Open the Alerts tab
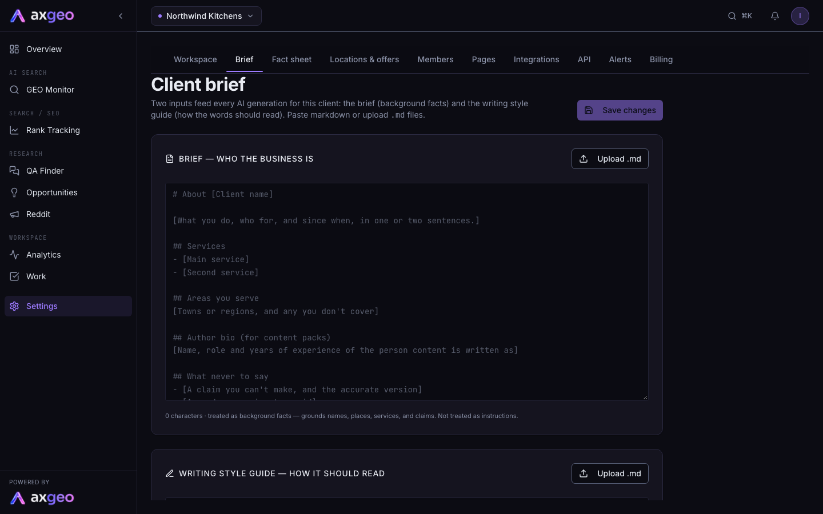Image resolution: width=823 pixels, height=514 pixels. pyautogui.click(x=620, y=59)
